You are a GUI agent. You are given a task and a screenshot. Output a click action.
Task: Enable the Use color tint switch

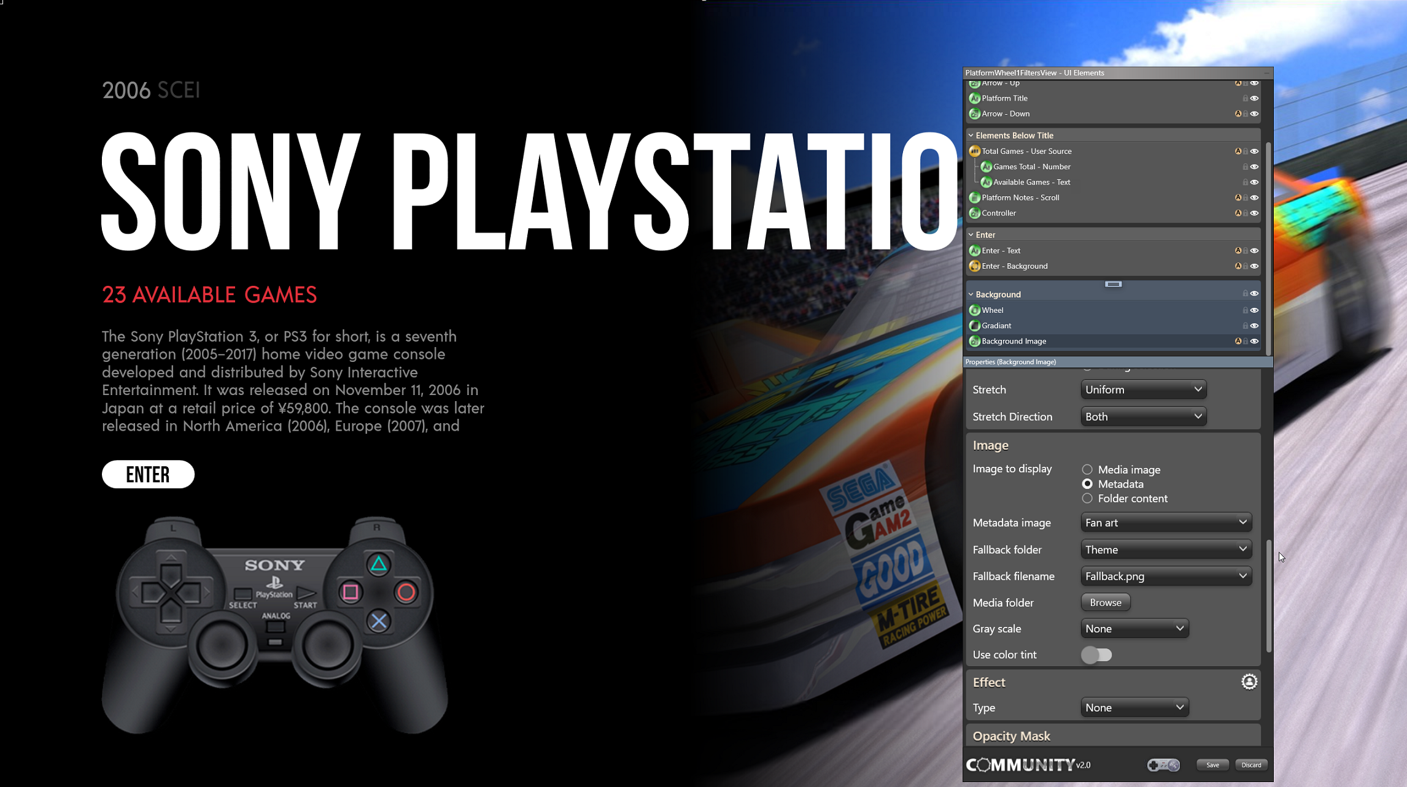(x=1096, y=655)
